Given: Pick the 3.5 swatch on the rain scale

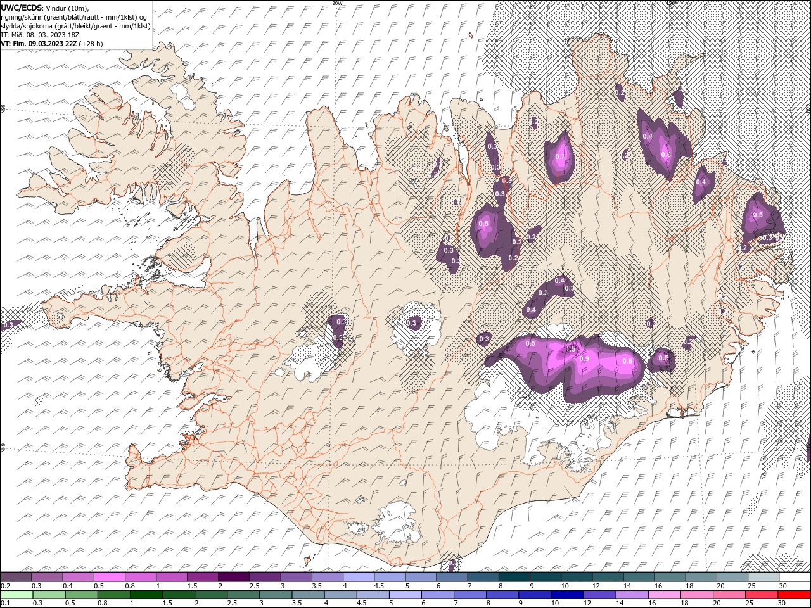Looking at the screenshot, I should (308, 595).
